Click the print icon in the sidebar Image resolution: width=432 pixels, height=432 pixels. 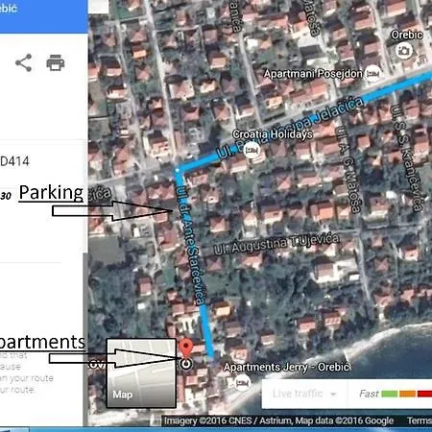click(x=56, y=62)
